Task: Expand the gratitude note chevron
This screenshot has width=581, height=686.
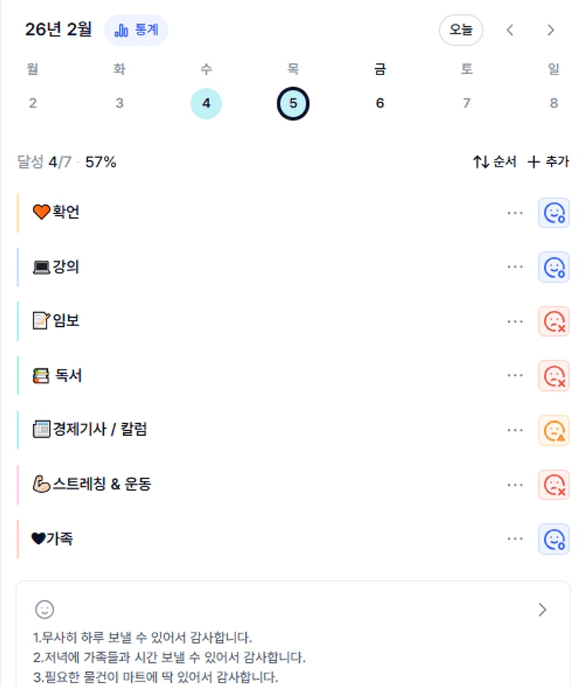Action: click(542, 609)
